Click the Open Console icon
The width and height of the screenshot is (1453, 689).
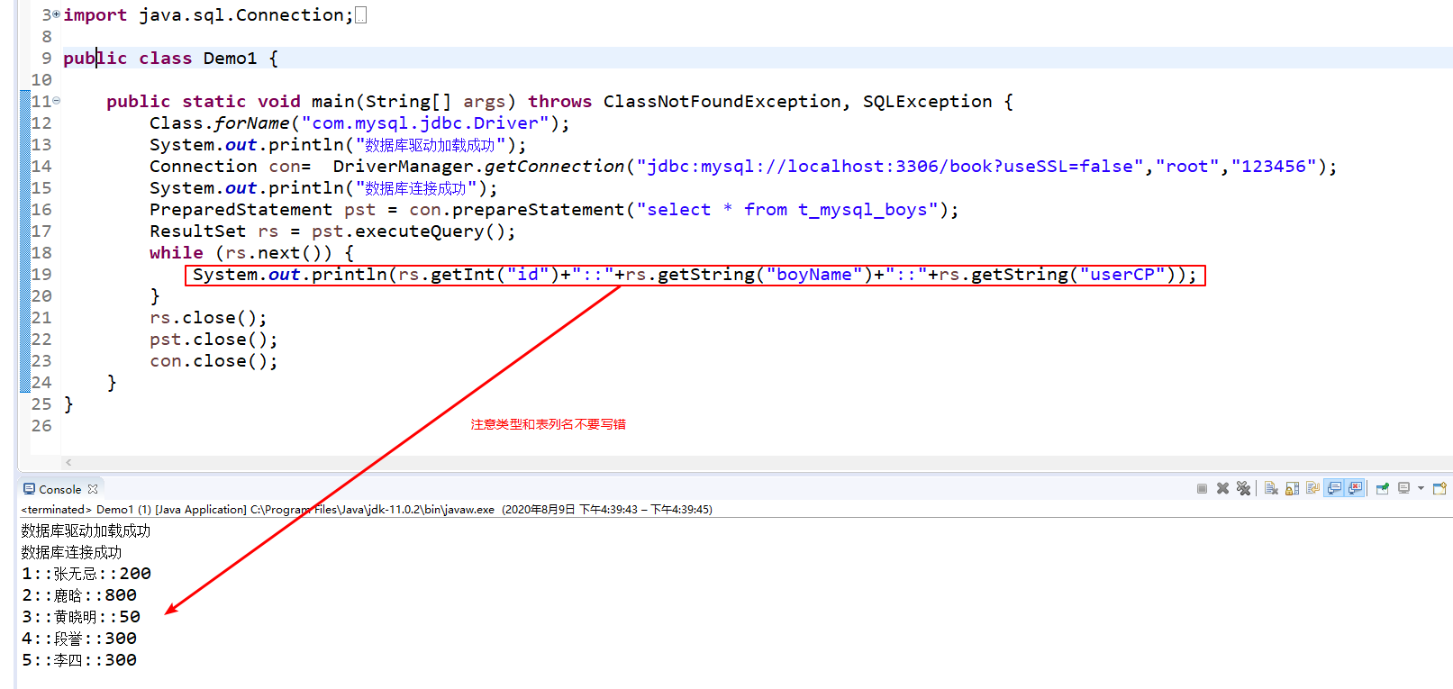(1439, 488)
